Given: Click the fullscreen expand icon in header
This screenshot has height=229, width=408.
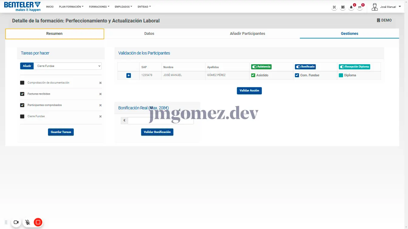Looking at the screenshot, I should coord(334,7).
